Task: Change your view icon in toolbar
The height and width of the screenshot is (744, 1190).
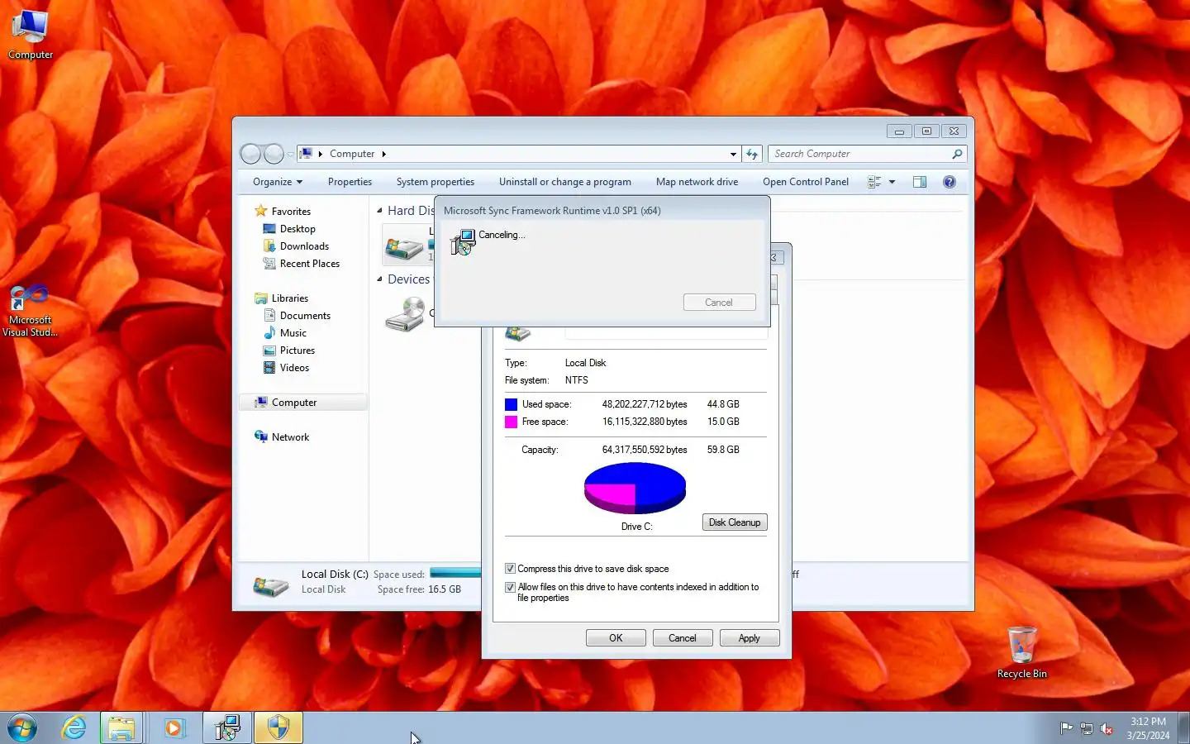Action: click(x=874, y=182)
